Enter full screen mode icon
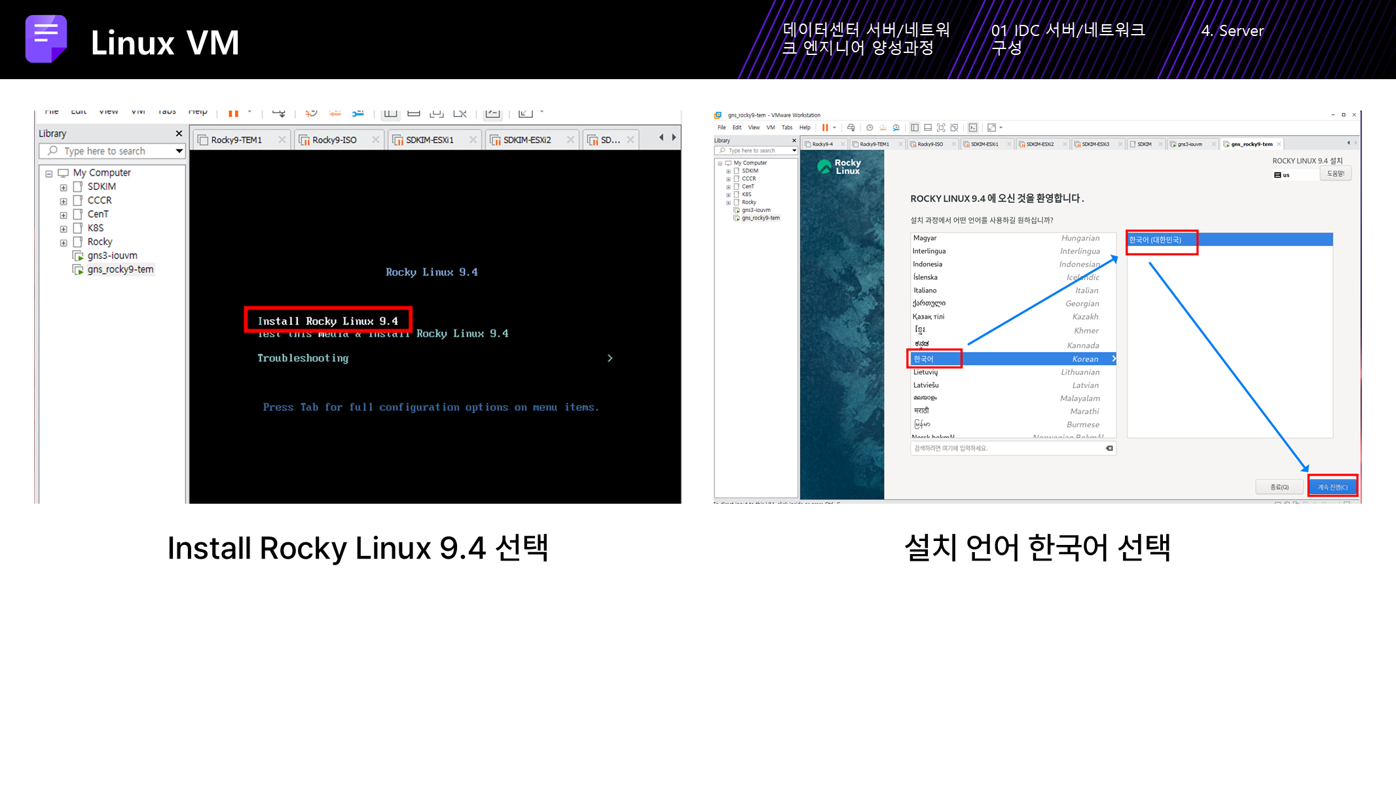Screen dimensions: 1396x785 941,128
